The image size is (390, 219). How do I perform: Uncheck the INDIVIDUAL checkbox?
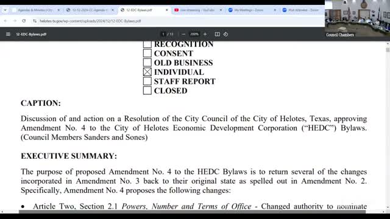[x=147, y=72]
